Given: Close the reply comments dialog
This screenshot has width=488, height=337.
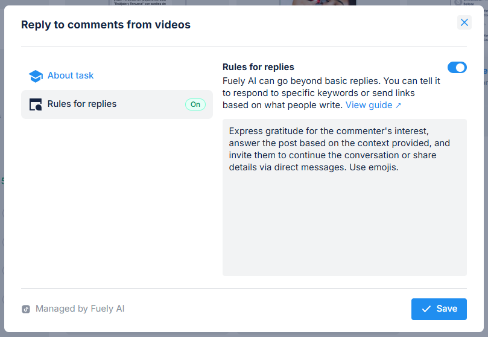Looking at the screenshot, I should pos(464,22).
